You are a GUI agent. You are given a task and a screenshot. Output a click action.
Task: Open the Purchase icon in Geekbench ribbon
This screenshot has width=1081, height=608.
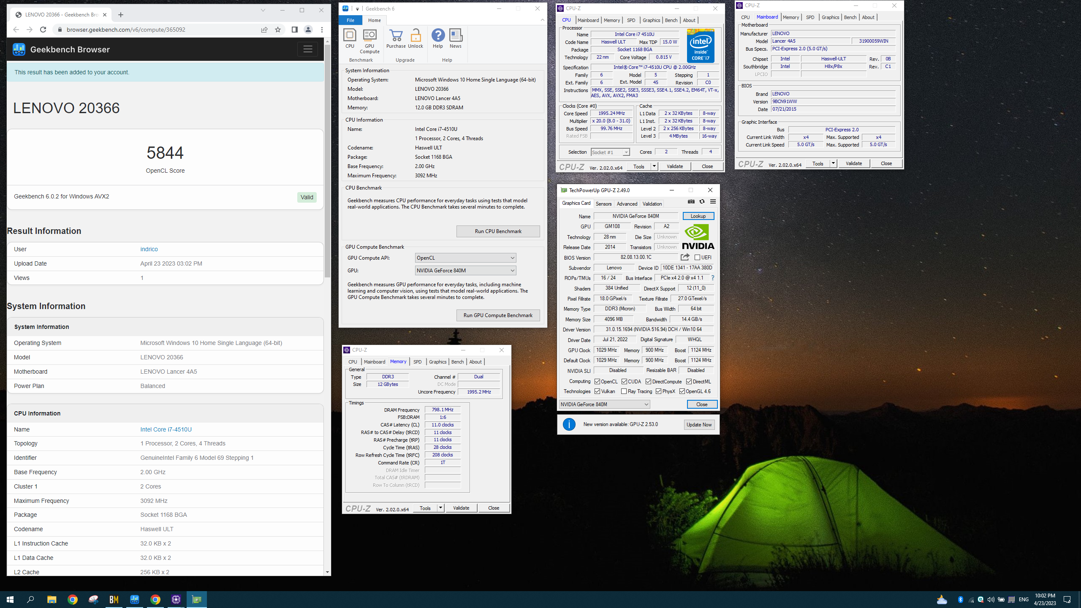[x=396, y=39]
